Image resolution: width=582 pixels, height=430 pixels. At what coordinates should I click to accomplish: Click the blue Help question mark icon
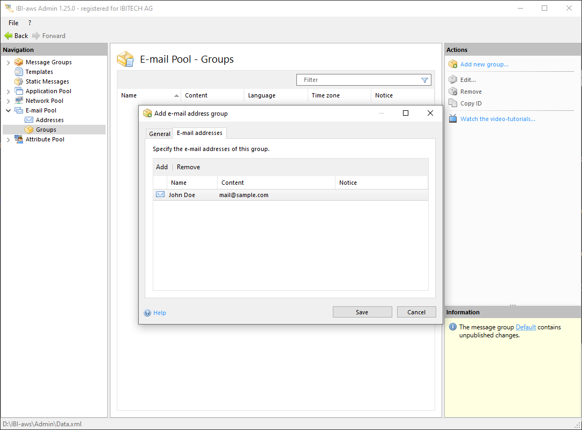[x=147, y=313]
